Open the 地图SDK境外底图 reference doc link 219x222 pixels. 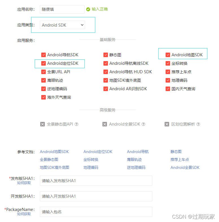pyautogui.click(x=55, y=167)
